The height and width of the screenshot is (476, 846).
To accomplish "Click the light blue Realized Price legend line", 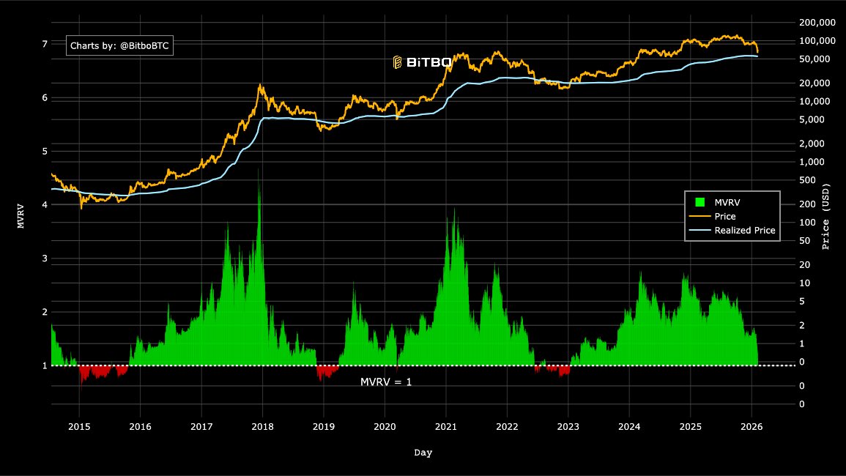I will (x=700, y=231).
